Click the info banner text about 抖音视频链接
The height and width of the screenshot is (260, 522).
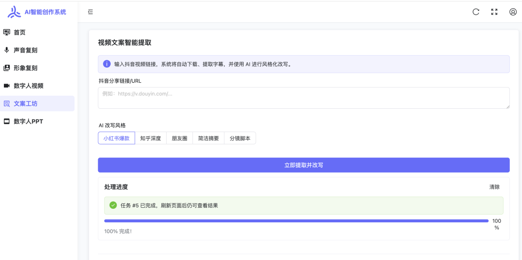click(x=203, y=64)
